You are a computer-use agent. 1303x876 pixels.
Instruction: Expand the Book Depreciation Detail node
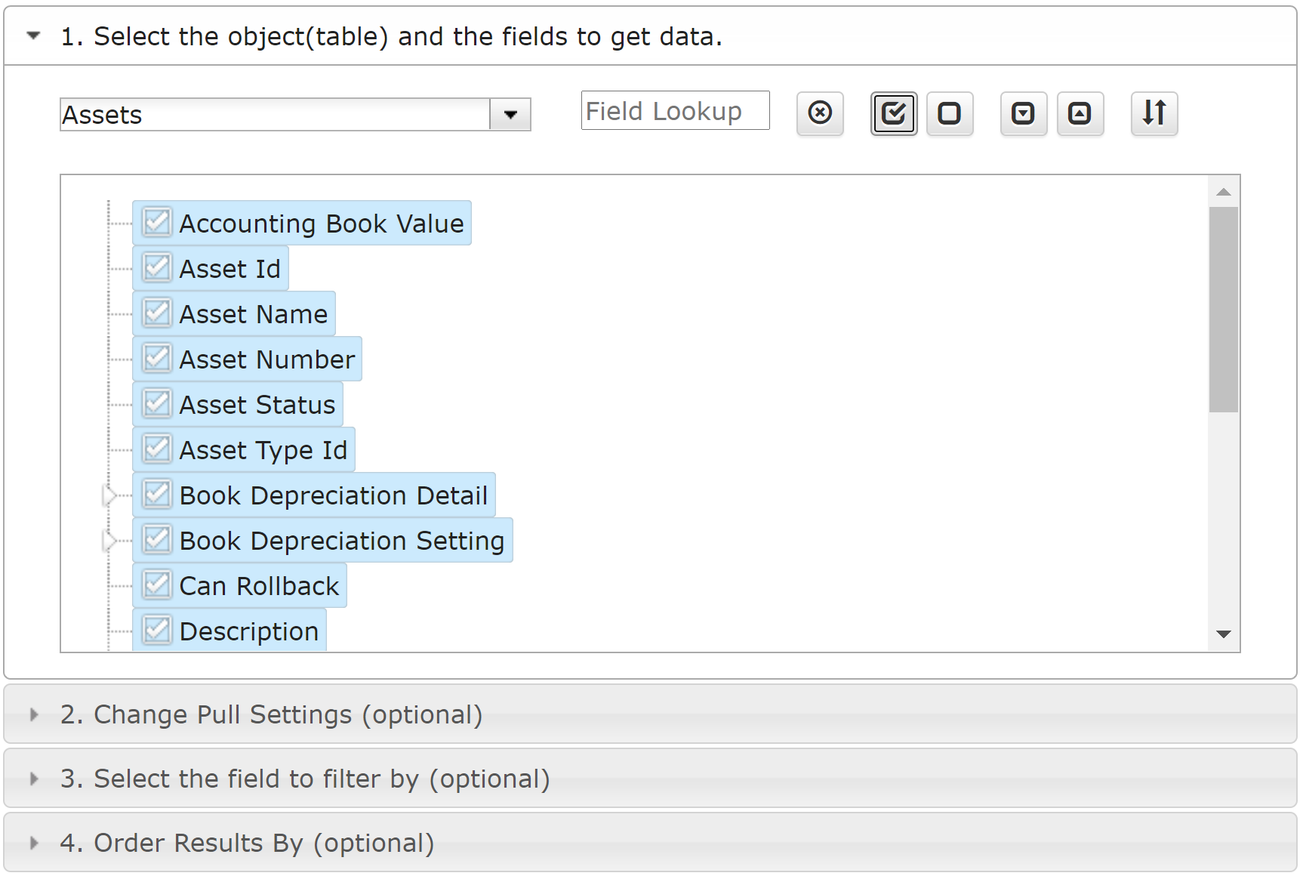109,495
